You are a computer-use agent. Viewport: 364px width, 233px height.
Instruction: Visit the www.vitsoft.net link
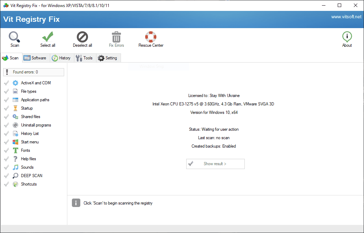pos(346,17)
